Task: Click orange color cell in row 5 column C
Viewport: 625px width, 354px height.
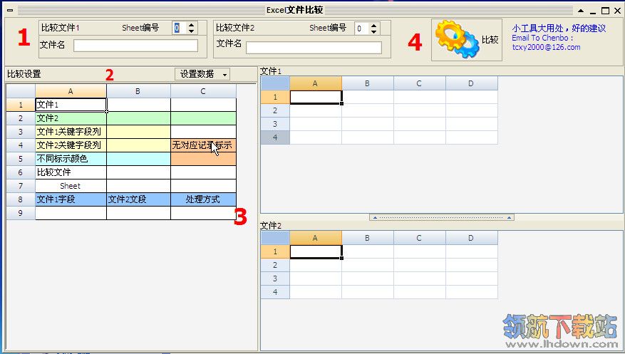Action: [x=203, y=159]
